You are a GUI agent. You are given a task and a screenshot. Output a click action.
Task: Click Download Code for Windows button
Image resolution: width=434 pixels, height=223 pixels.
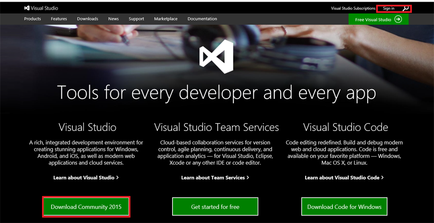(x=344, y=206)
